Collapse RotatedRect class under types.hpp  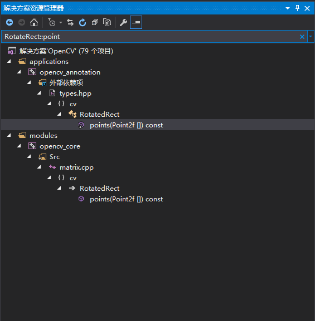pos(59,114)
